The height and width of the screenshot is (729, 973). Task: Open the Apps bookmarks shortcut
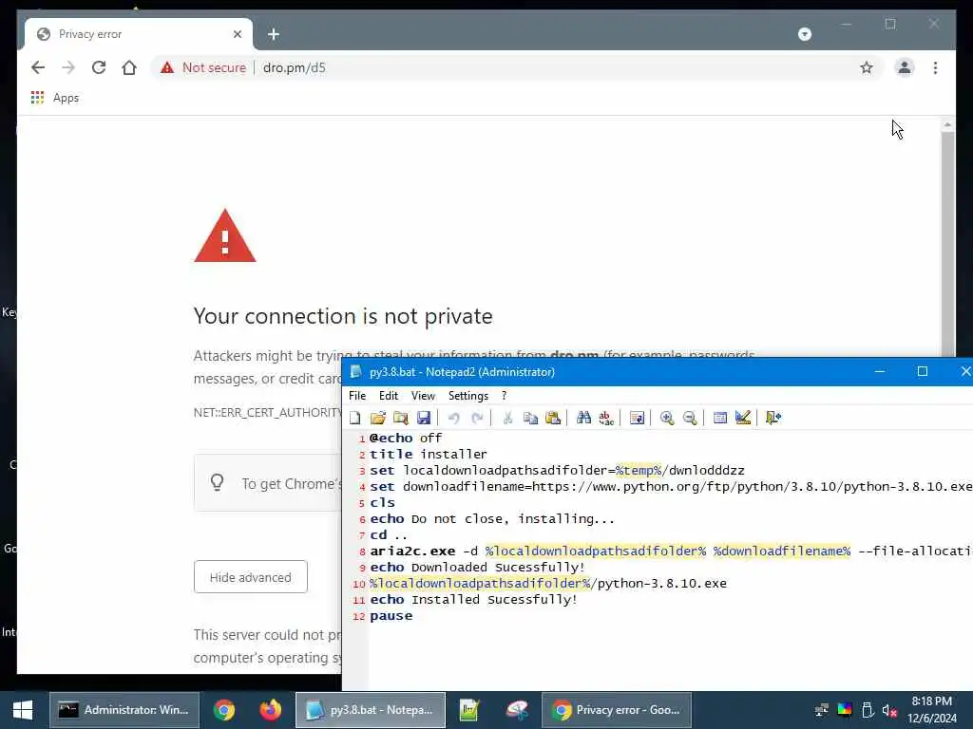[55, 98]
